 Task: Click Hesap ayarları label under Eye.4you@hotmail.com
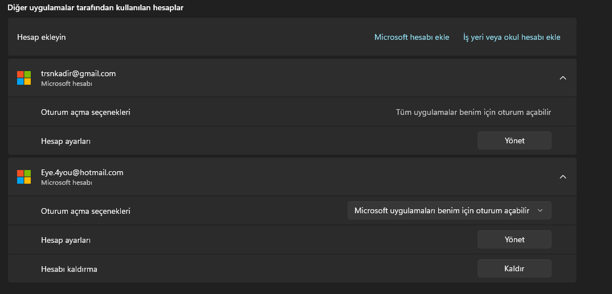(x=66, y=240)
